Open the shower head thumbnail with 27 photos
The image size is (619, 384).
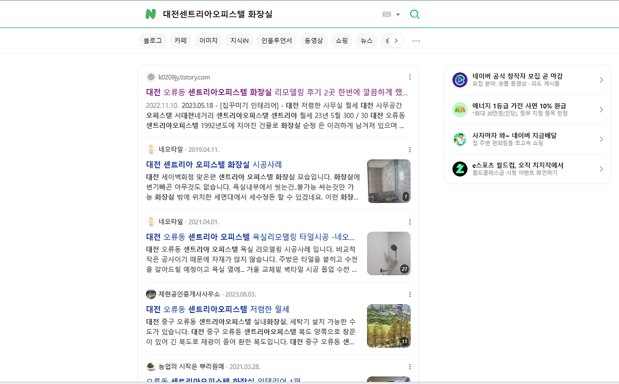pyautogui.click(x=389, y=253)
